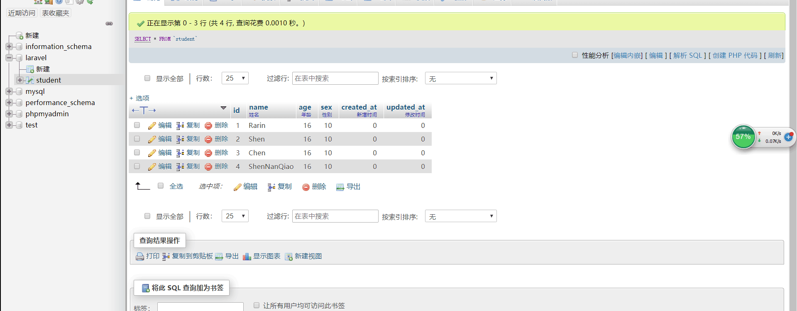
Task: Expand the information_schema database tree node
Action: tap(9, 47)
